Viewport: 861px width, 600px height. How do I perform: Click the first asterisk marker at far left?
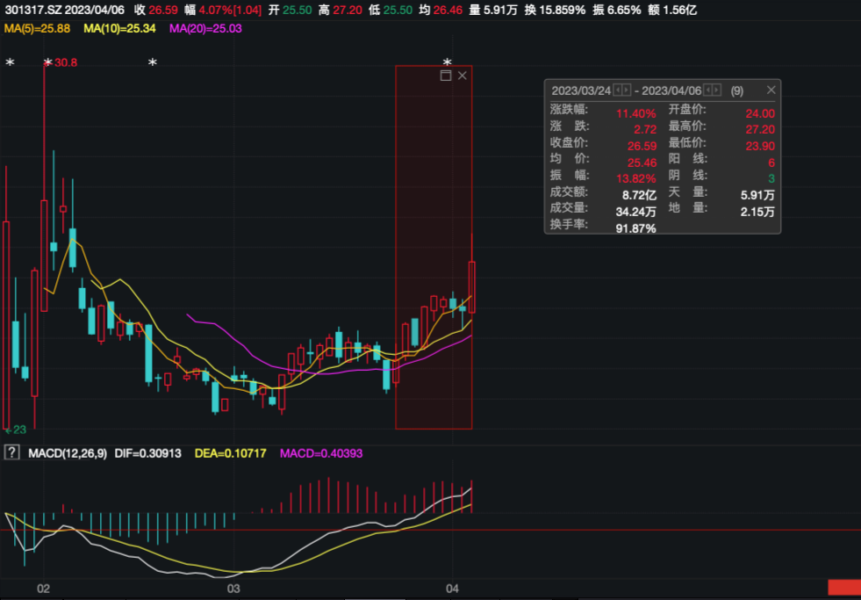[10, 63]
